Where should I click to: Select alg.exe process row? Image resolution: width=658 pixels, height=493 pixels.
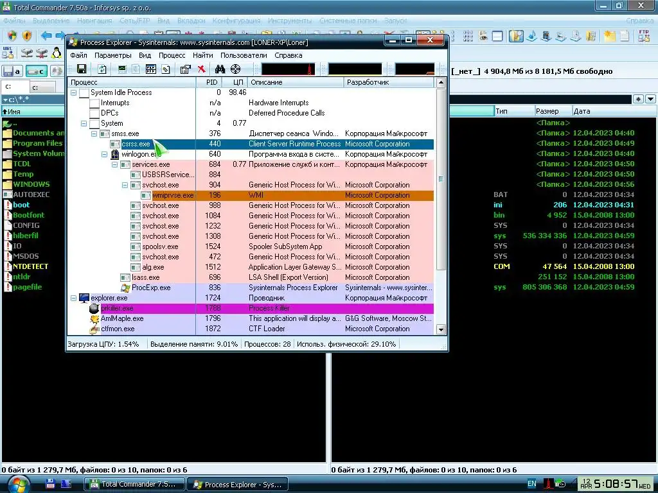click(x=251, y=267)
